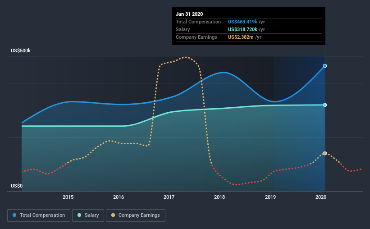Click the US$463.419k total compensation value
The image size is (370, 229).
[242, 22]
